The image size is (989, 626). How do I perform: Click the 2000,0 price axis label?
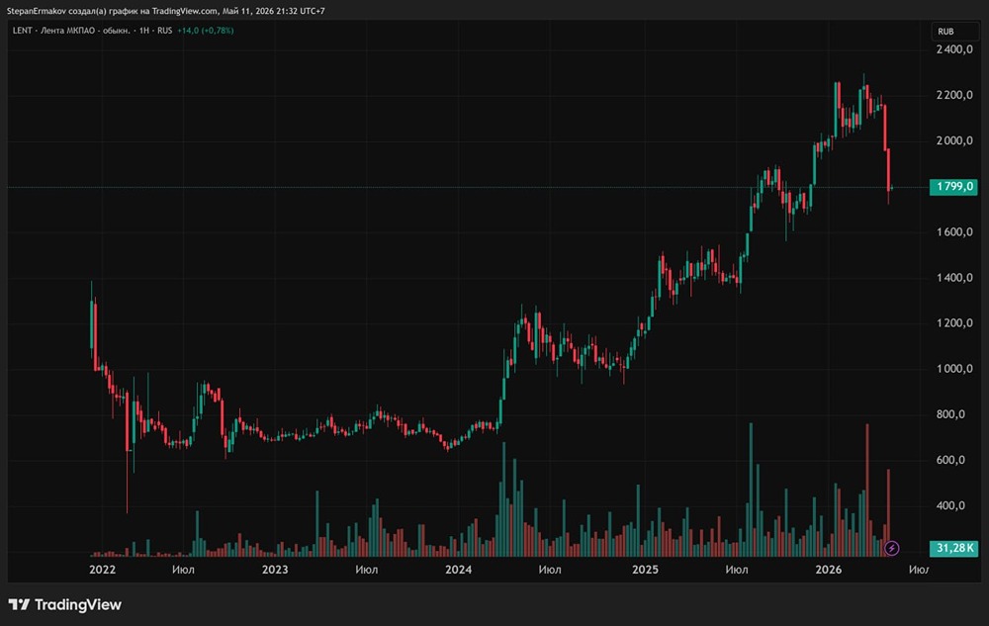click(x=954, y=140)
